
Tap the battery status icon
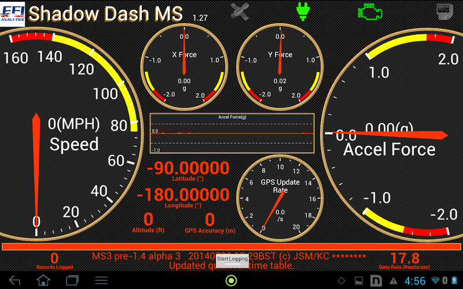pyautogui.click(x=454, y=280)
